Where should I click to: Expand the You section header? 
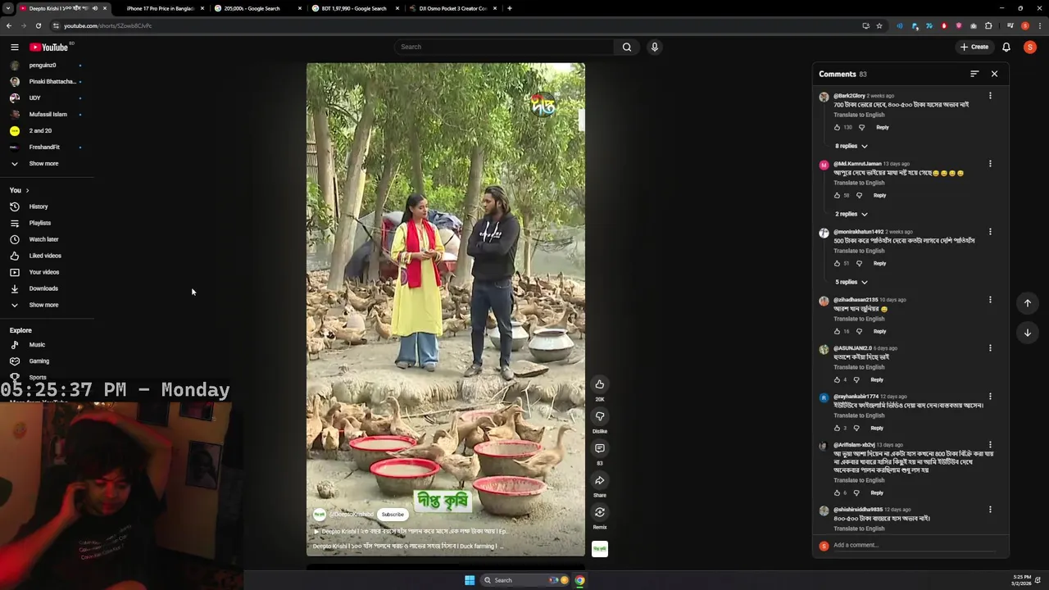pyautogui.click(x=19, y=190)
